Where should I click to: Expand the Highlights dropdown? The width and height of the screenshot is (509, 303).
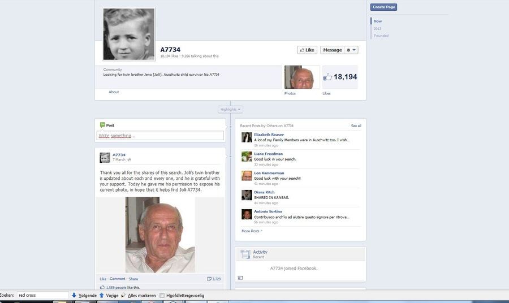[230, 109]
